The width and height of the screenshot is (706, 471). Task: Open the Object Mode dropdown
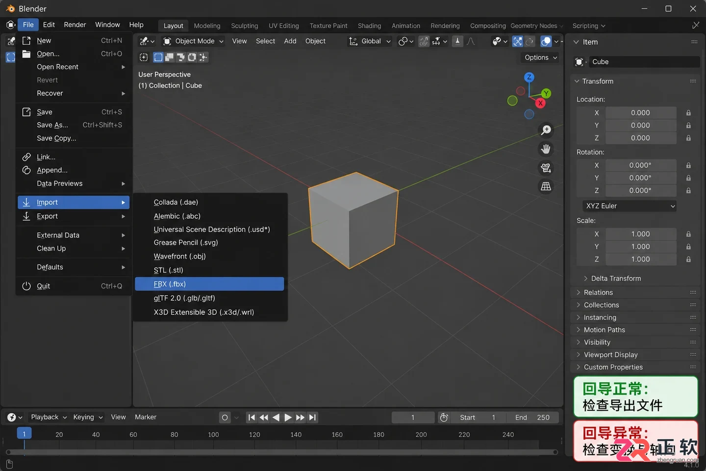[x=194, y=41]
